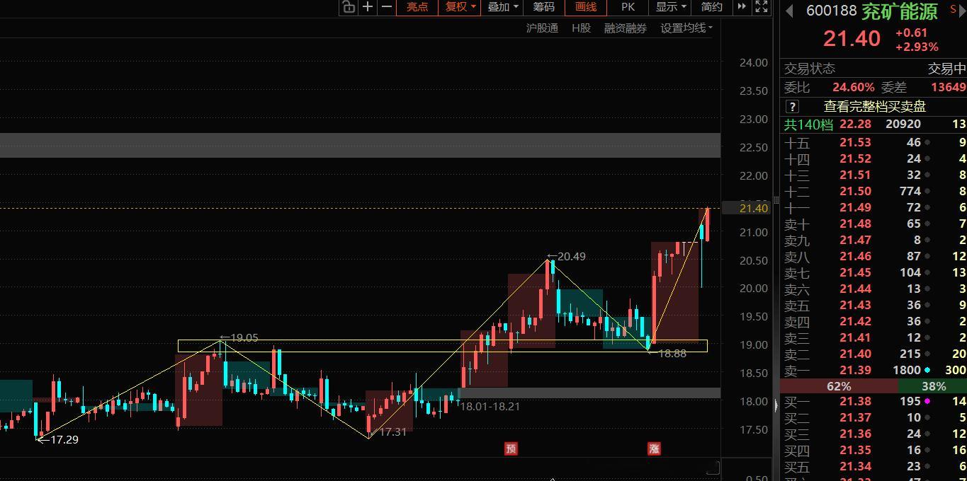Open 设置均线 moving average settings dropdown

[686, 28]
